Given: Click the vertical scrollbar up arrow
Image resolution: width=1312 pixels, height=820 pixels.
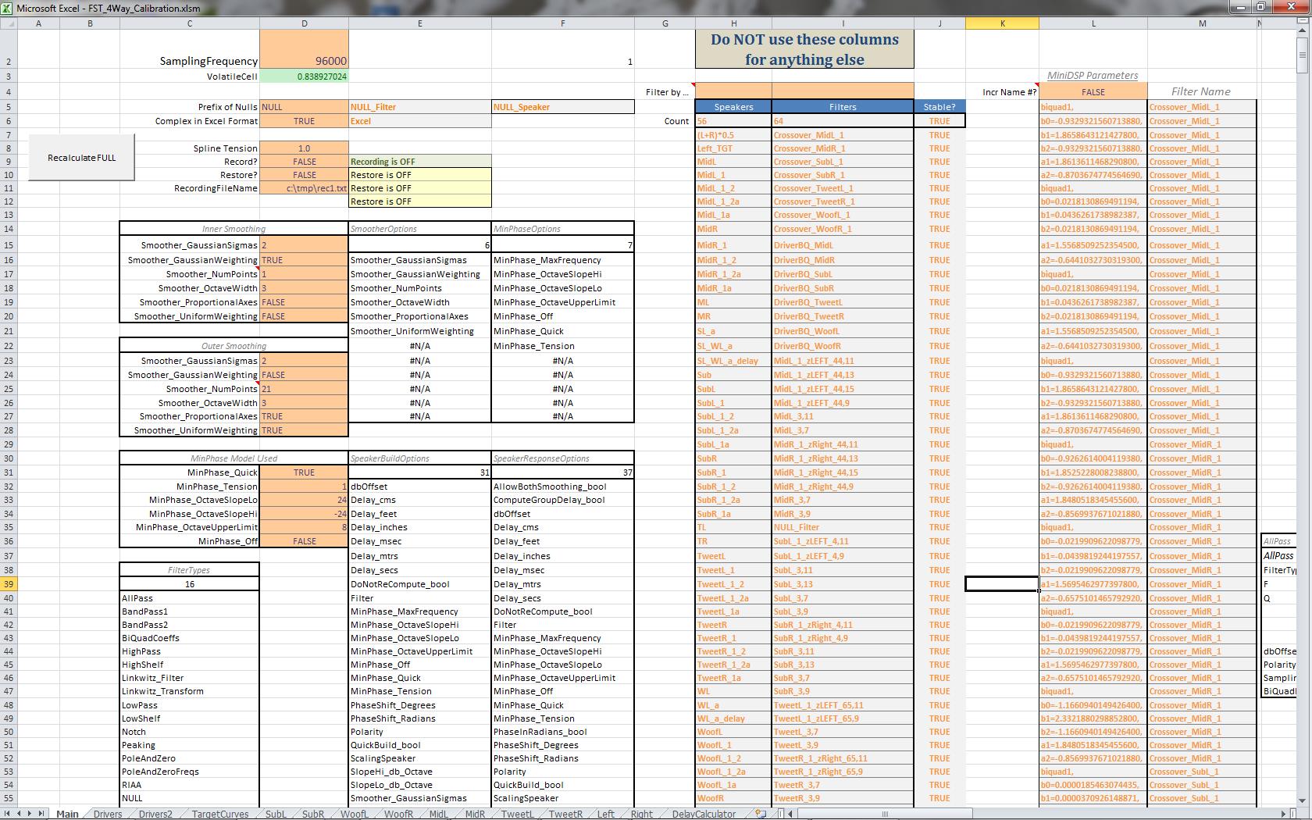Looking at the screenshot, I should click(x=1301, y=32).
